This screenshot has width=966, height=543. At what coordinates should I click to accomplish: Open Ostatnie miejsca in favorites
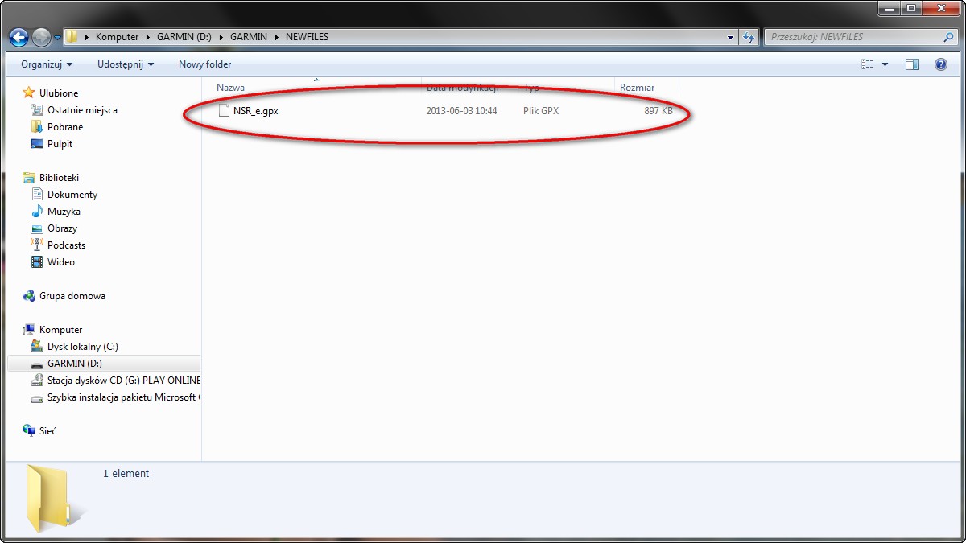tap(82, 110)
